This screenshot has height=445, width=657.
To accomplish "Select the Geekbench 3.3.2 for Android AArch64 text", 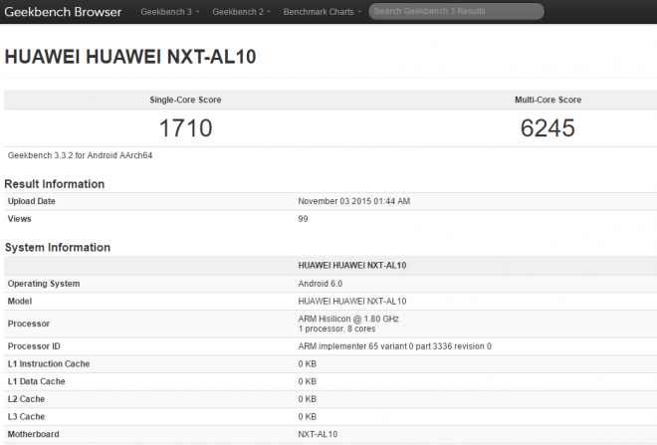I will pos(80,155).
